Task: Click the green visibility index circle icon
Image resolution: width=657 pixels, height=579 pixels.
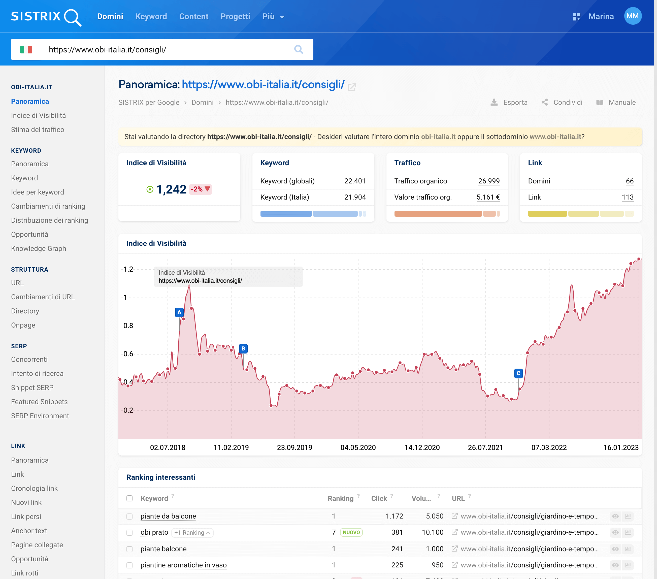Action: coord(150,189)
